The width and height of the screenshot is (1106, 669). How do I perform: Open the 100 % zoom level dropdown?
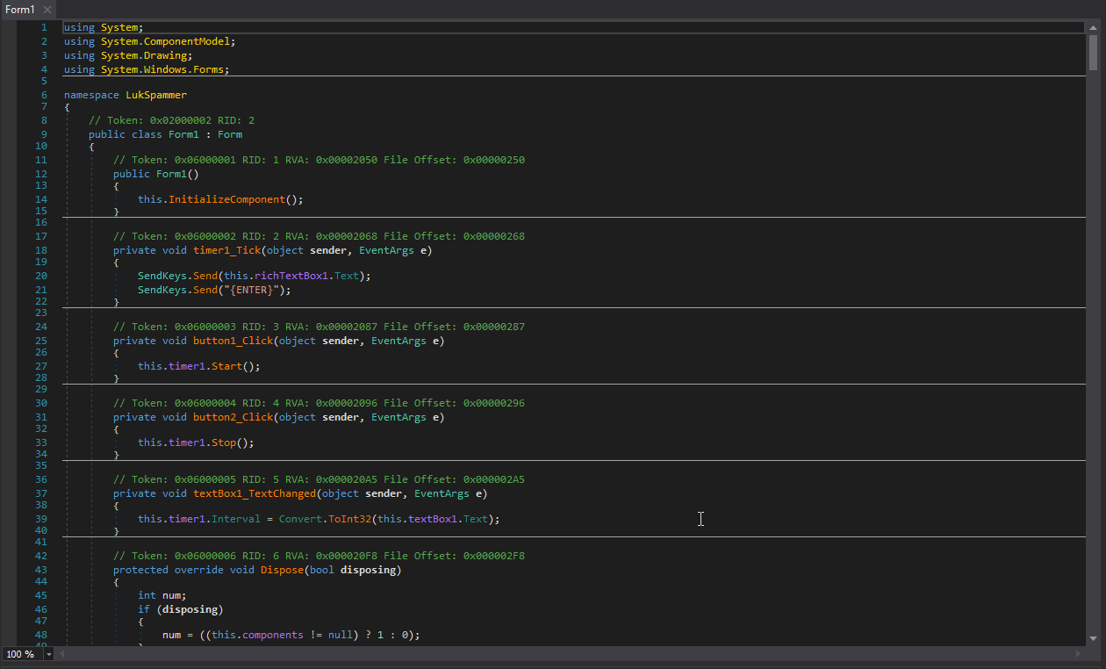pyautogui.click(x=49, y=654)
